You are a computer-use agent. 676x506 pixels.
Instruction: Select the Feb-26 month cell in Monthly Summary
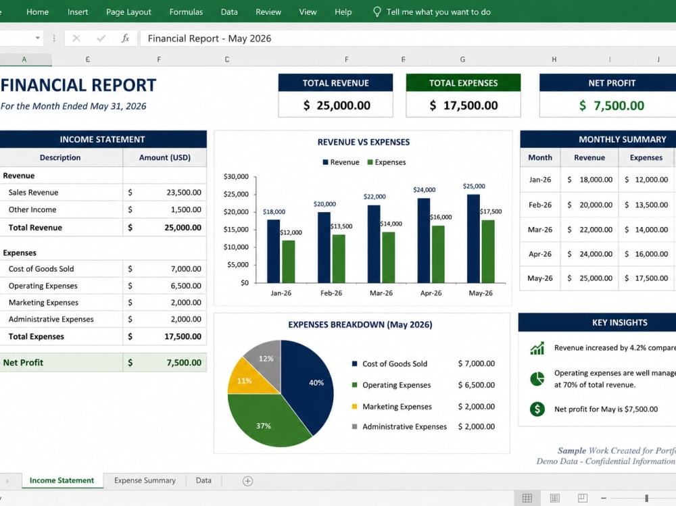point(540,205)
